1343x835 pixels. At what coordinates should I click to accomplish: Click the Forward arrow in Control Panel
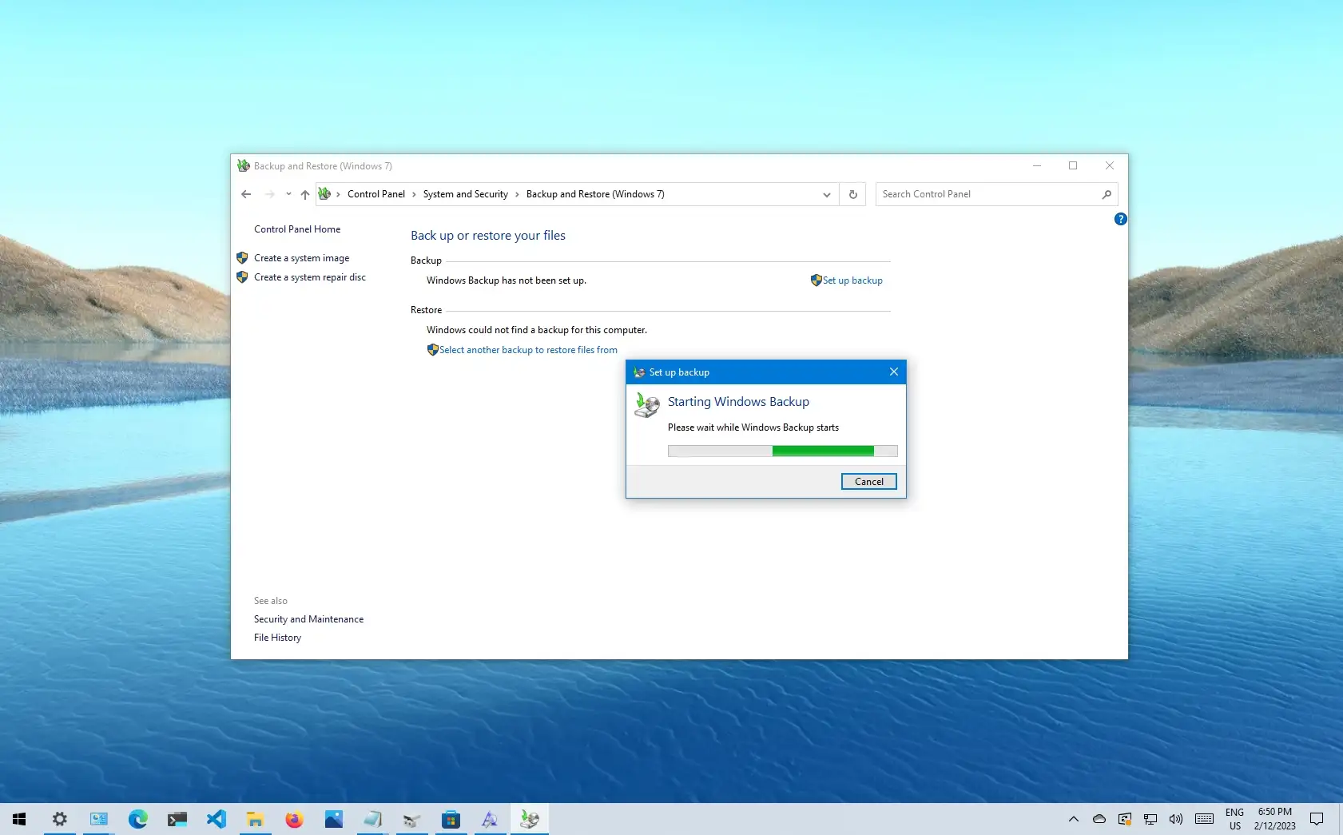tap(270, 194)
